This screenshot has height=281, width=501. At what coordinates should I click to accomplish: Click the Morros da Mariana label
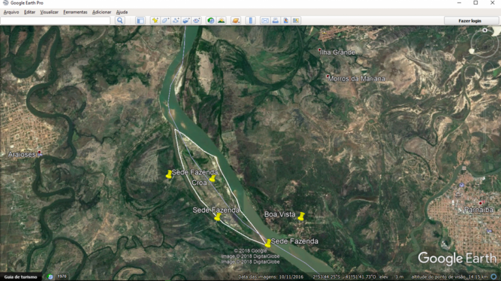coord(357,79)
